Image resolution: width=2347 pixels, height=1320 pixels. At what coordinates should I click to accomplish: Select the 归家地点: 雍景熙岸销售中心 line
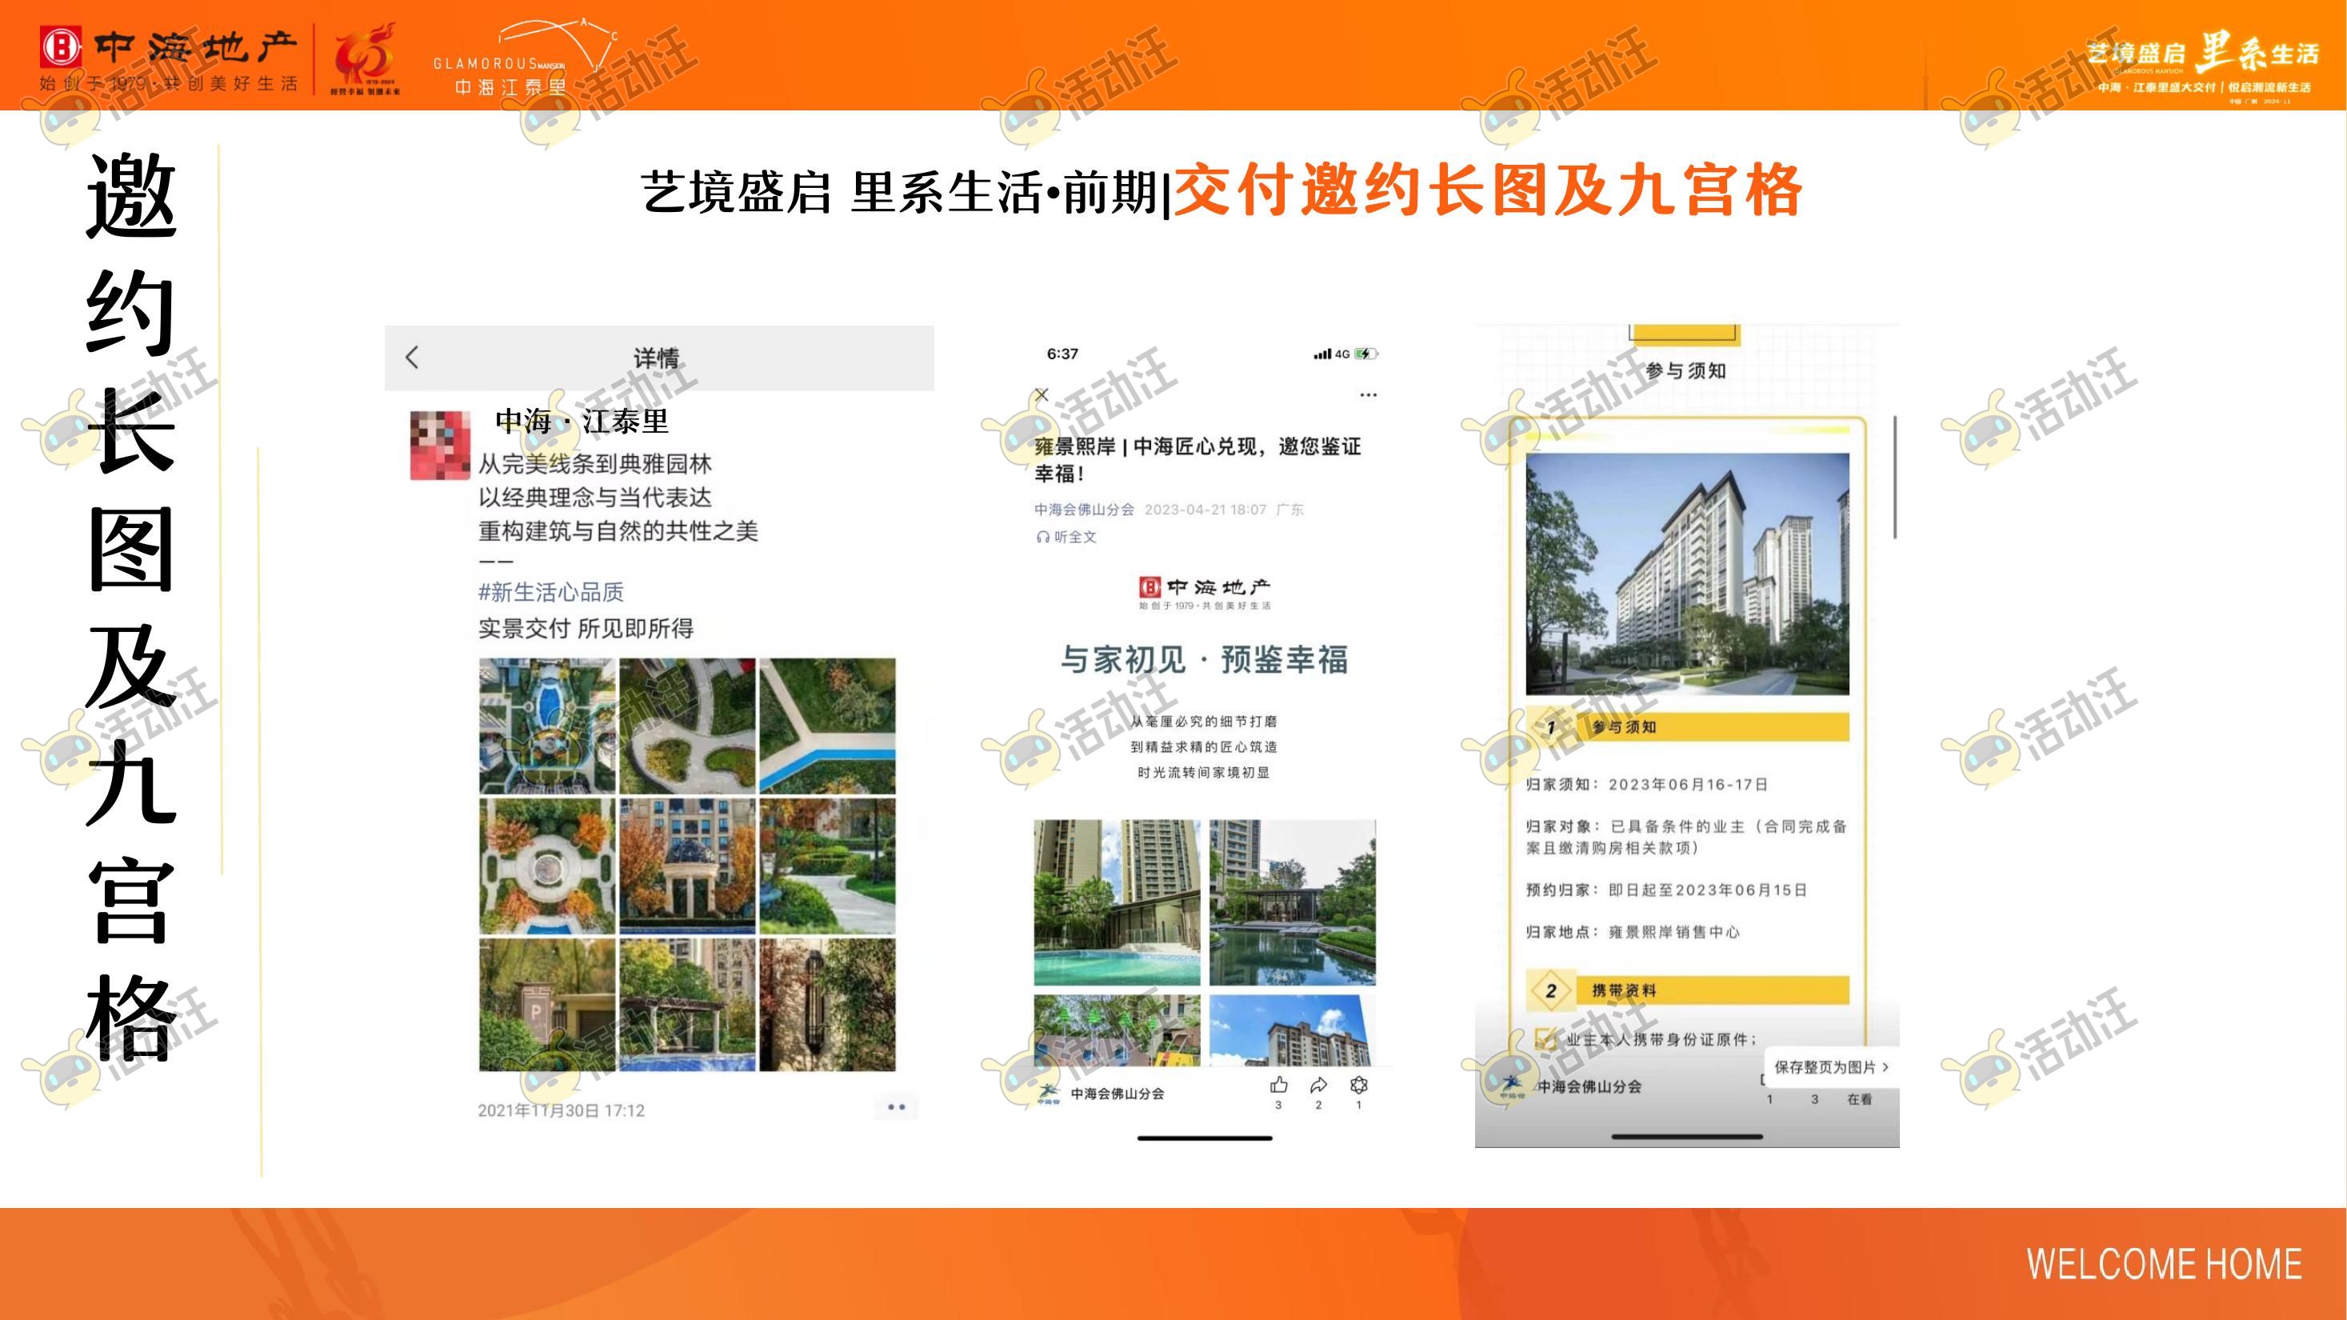point(1633,932)
